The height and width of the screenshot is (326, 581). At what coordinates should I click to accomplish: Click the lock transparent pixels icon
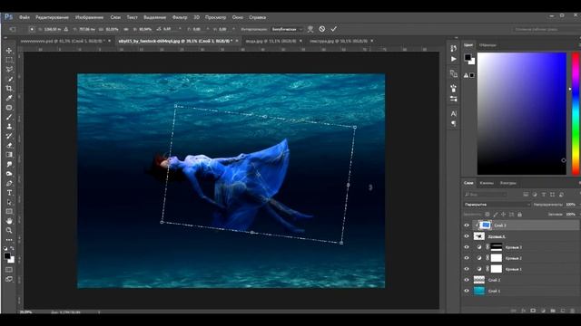click(x=487, y=215)
